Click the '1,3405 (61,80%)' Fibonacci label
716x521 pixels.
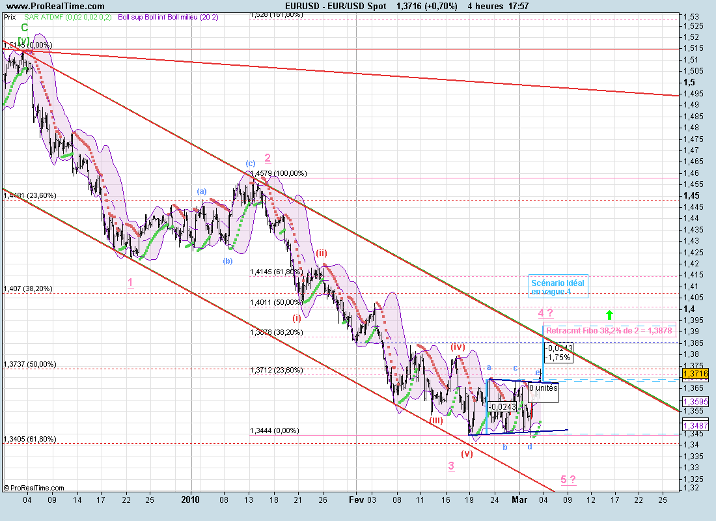[30, 439]
